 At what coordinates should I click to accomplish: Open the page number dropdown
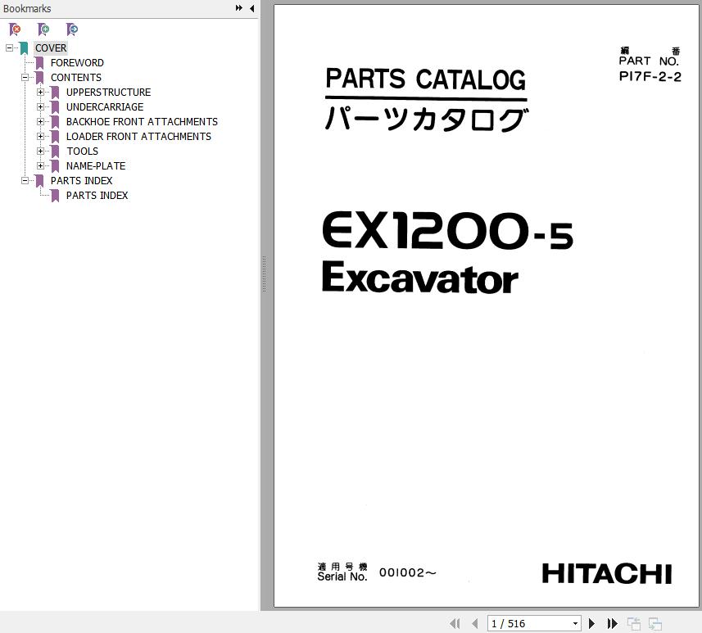tap(575, 623)
